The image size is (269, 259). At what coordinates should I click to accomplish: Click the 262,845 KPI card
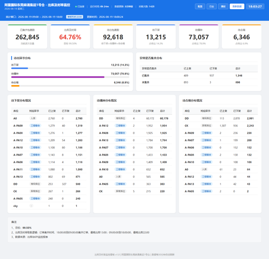click(x=27, y=37)
